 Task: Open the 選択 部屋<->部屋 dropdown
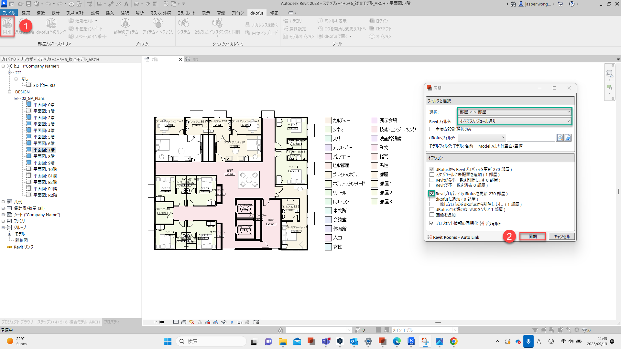tap(514, 112)
